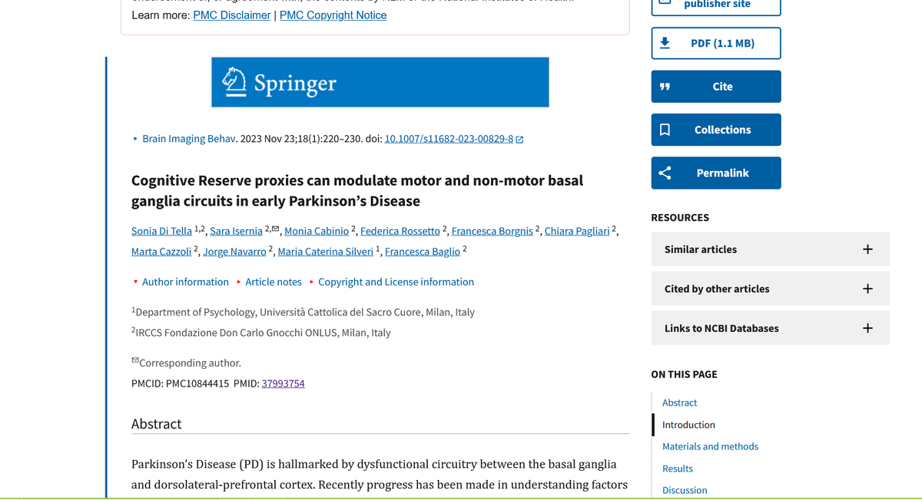The height and width of the screenshot is (500, 922).
Task: Click the Department of Psychology affiliation text
Action: coord(303,312)
